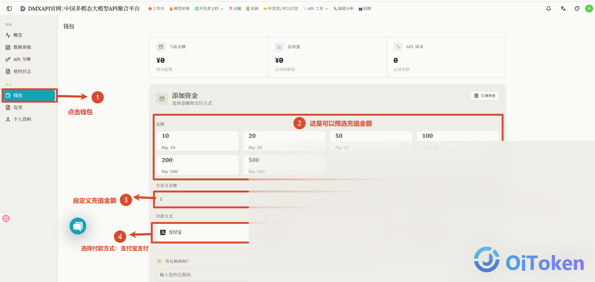This screenshot has width=595, height=282.
Task: Click the DMXAPI logo icon
Action: pos(23,9)
